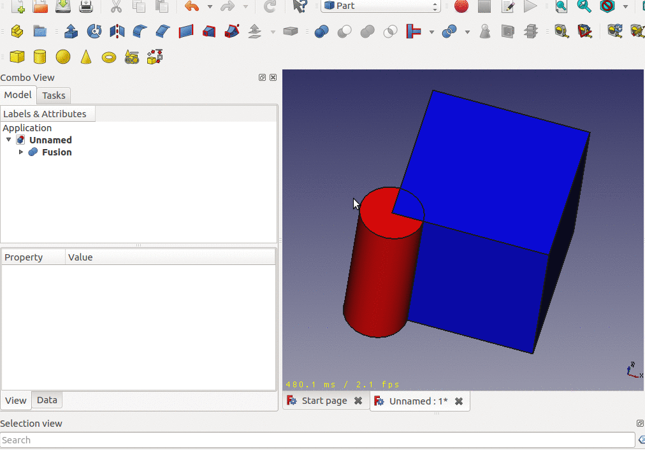645x465 pixels.
Task: Create a cylinder primitive
Action: pos(40,57)
